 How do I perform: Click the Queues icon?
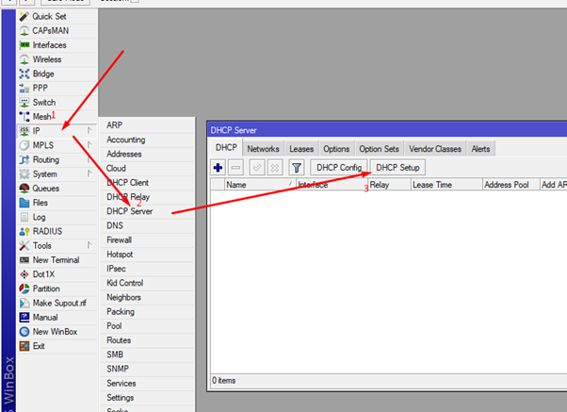pyautogui.click(x=24, y=189)
